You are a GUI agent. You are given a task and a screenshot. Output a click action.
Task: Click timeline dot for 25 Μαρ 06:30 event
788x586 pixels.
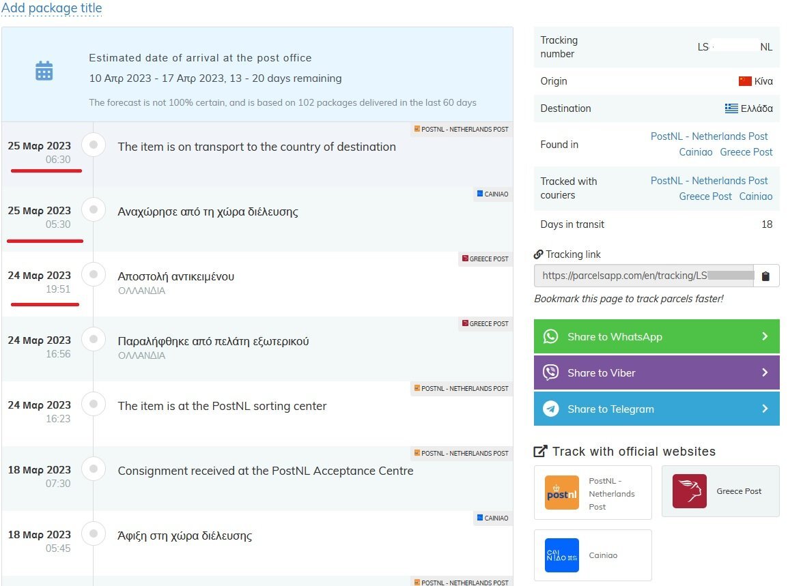coord(94,145)
